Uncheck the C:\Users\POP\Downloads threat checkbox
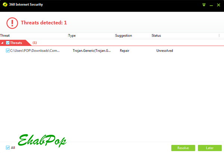 click(8, 51)
